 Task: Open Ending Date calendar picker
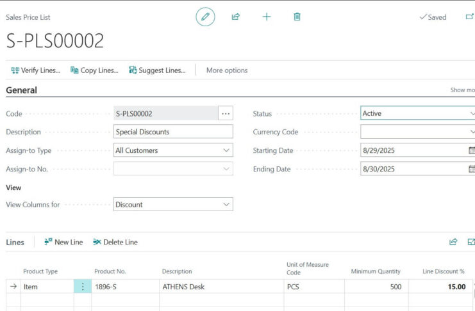pos(472,169)
